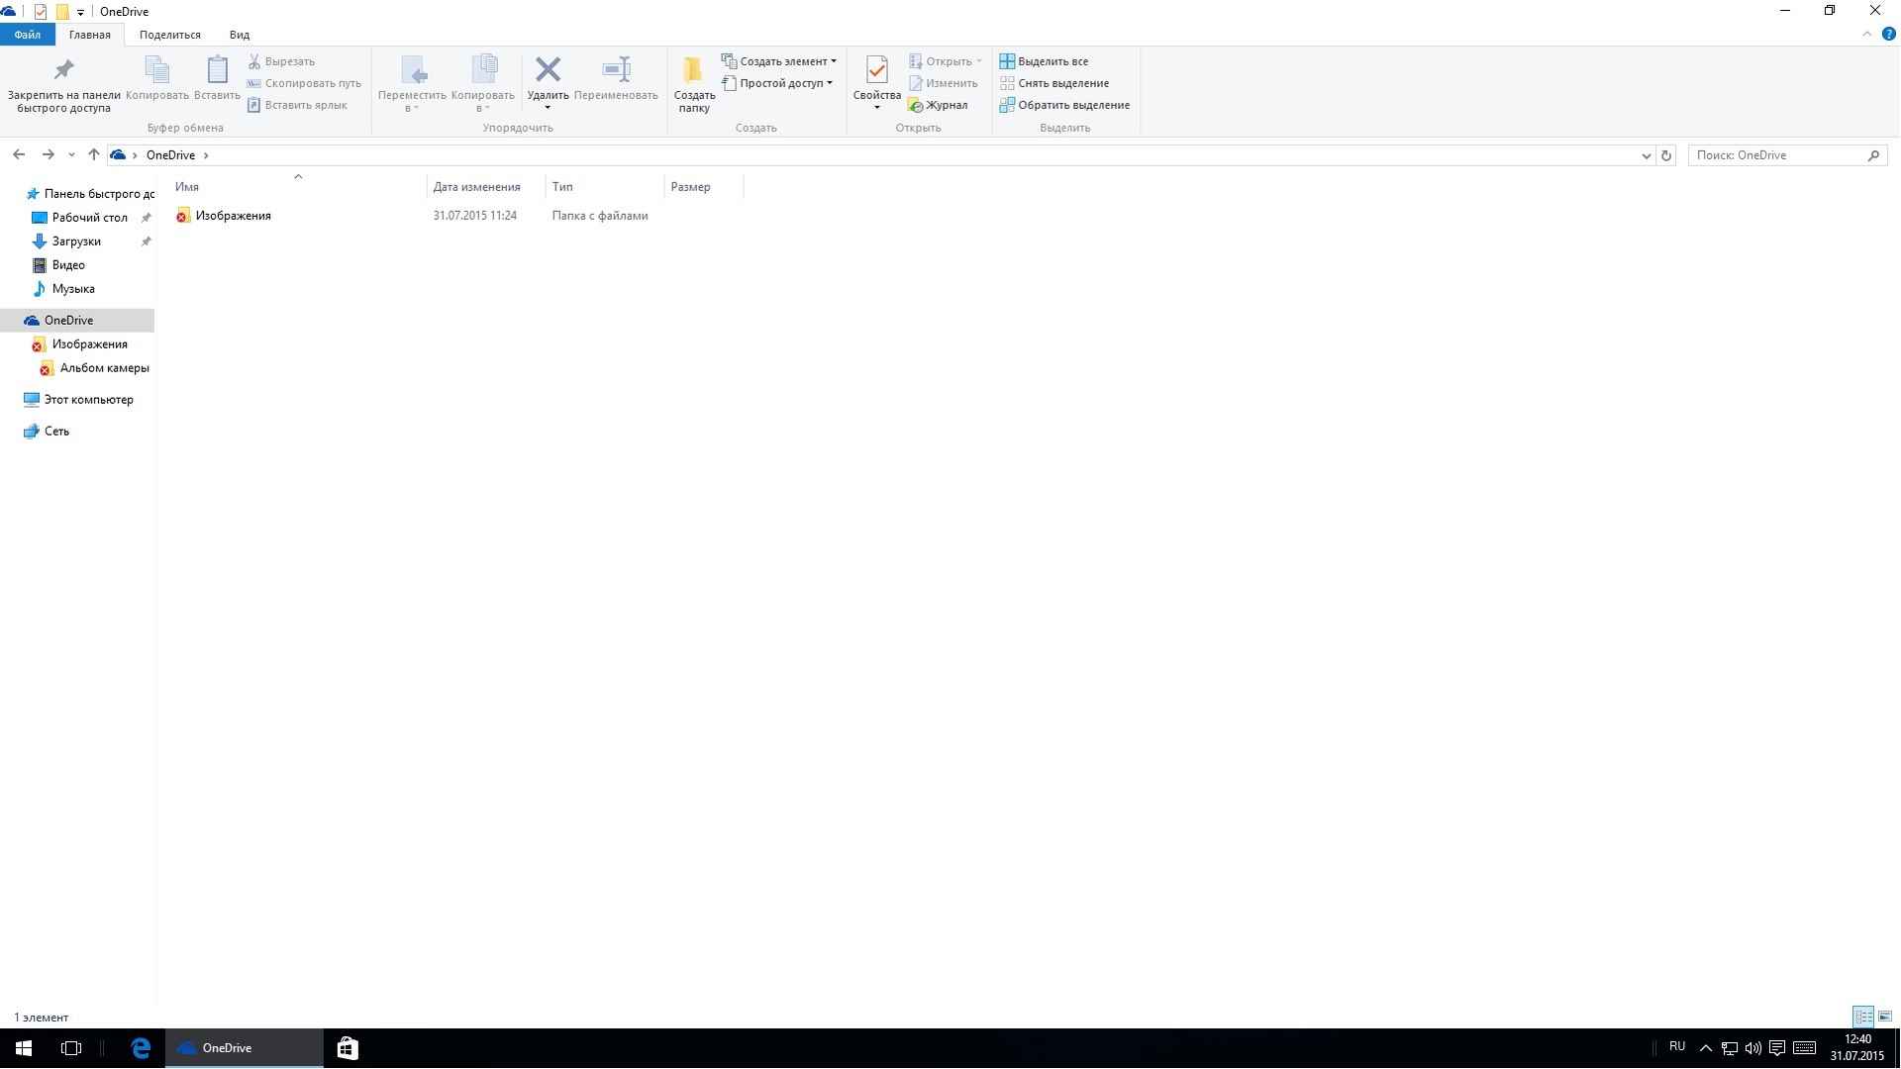
Task: Open the blue Help question mark
Action: (x=1888, y=34)
